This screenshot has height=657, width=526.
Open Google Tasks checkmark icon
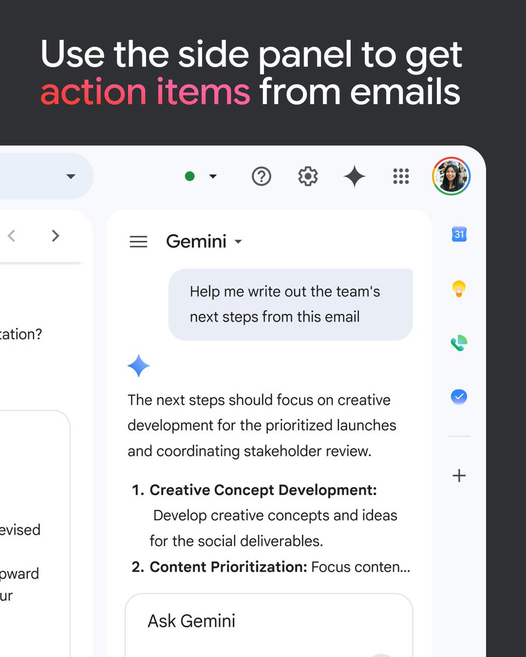pos(459,397)
